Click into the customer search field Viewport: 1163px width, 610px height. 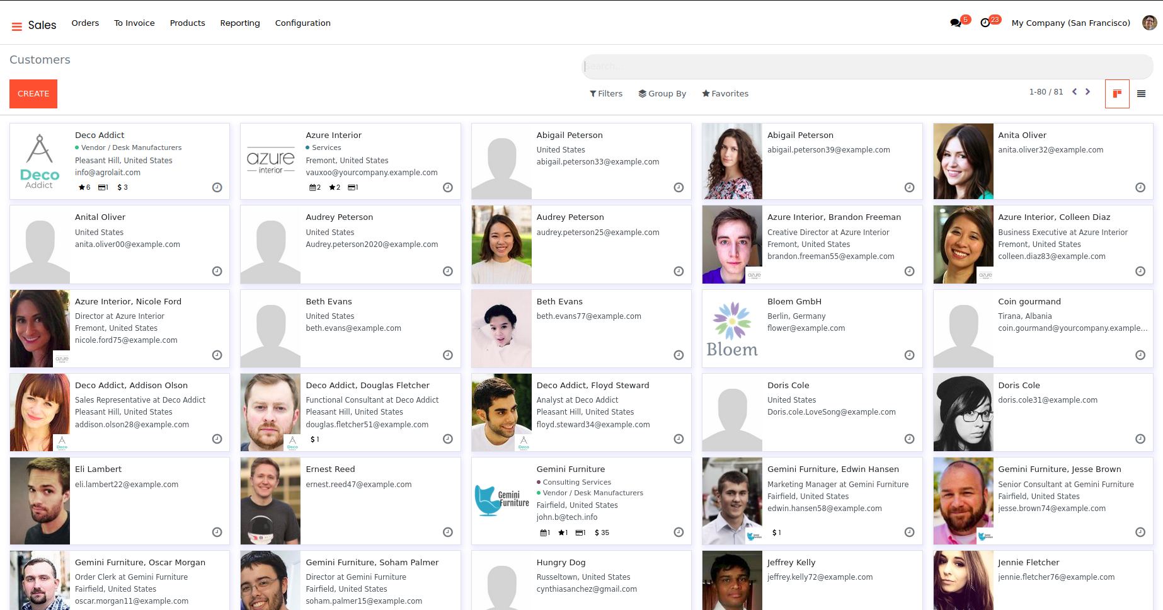coord(867,66)
